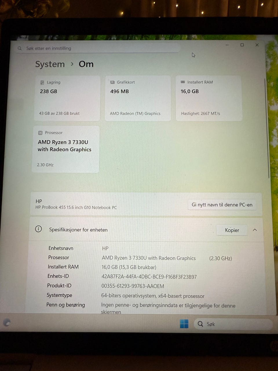278x371 pixels.
Task: Close the settings window
Action: [257, 45]
